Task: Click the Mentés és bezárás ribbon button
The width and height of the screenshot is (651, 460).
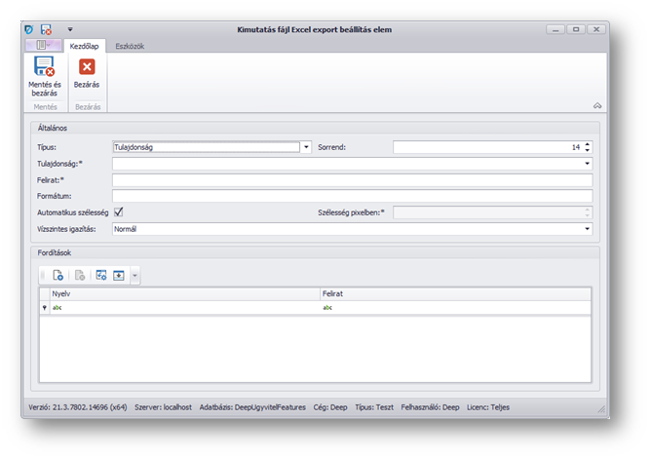Action: tap(44, 75)
